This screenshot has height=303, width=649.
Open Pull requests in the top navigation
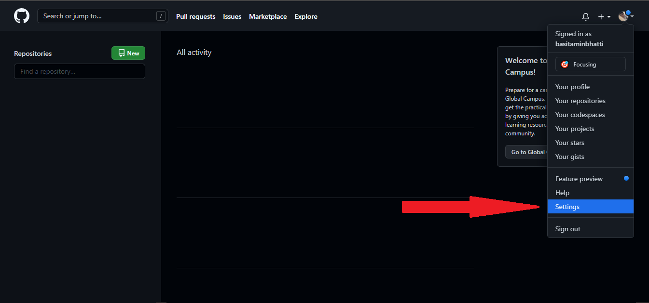tap(195, 16)
